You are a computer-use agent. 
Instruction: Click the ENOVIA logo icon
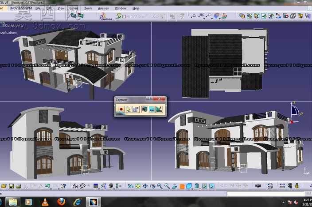105,16
